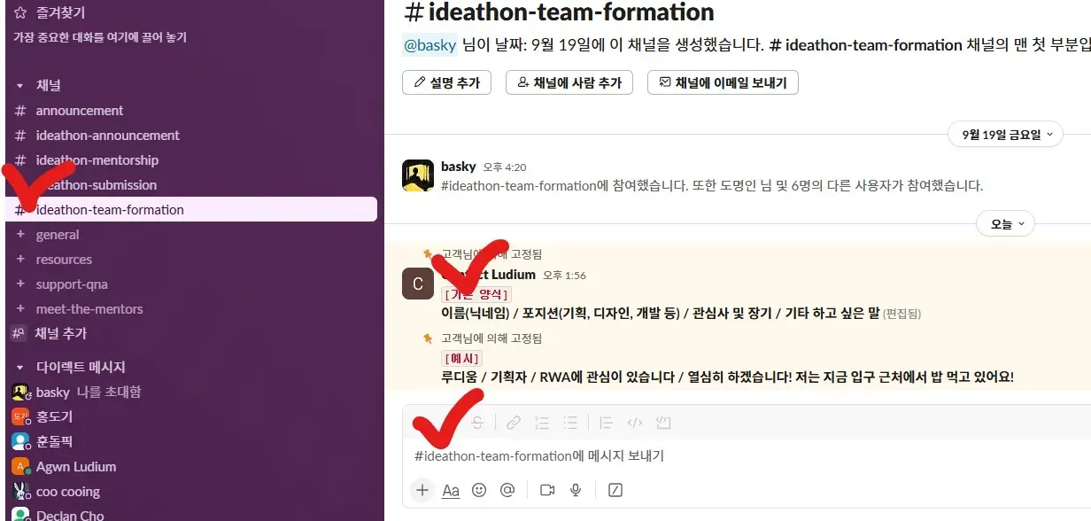Open the slash shortcuts menu
The height and width of the screenshot is (521, 1091).
point(615,490)
